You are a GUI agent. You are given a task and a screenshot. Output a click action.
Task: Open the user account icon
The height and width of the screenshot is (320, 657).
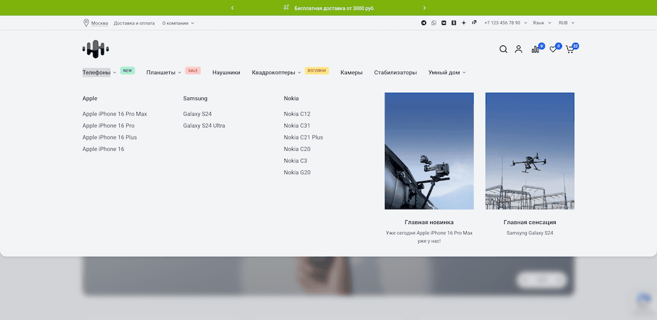tap(519, 49)
